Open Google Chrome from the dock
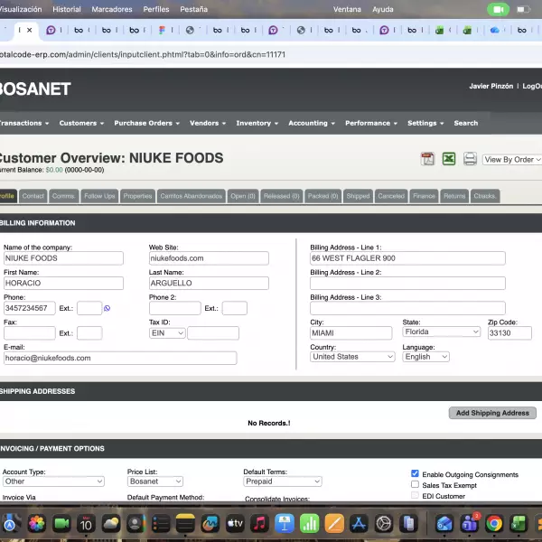Image resolution: width=542 pixels, height=542 pixels. (494, 524)
